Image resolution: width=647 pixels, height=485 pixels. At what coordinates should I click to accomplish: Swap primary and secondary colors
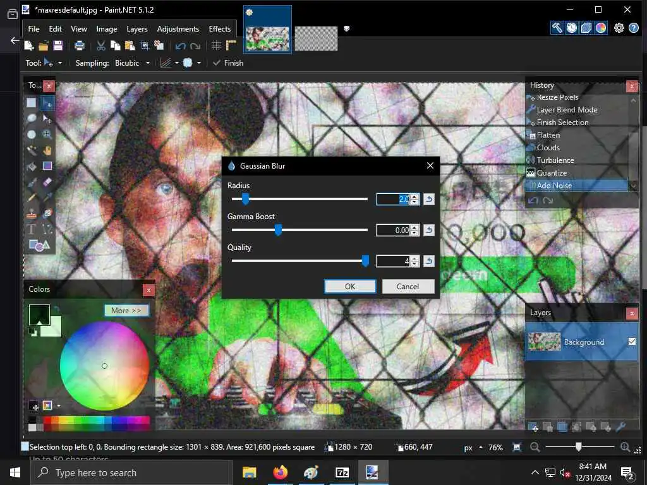[x=56, y=309]
